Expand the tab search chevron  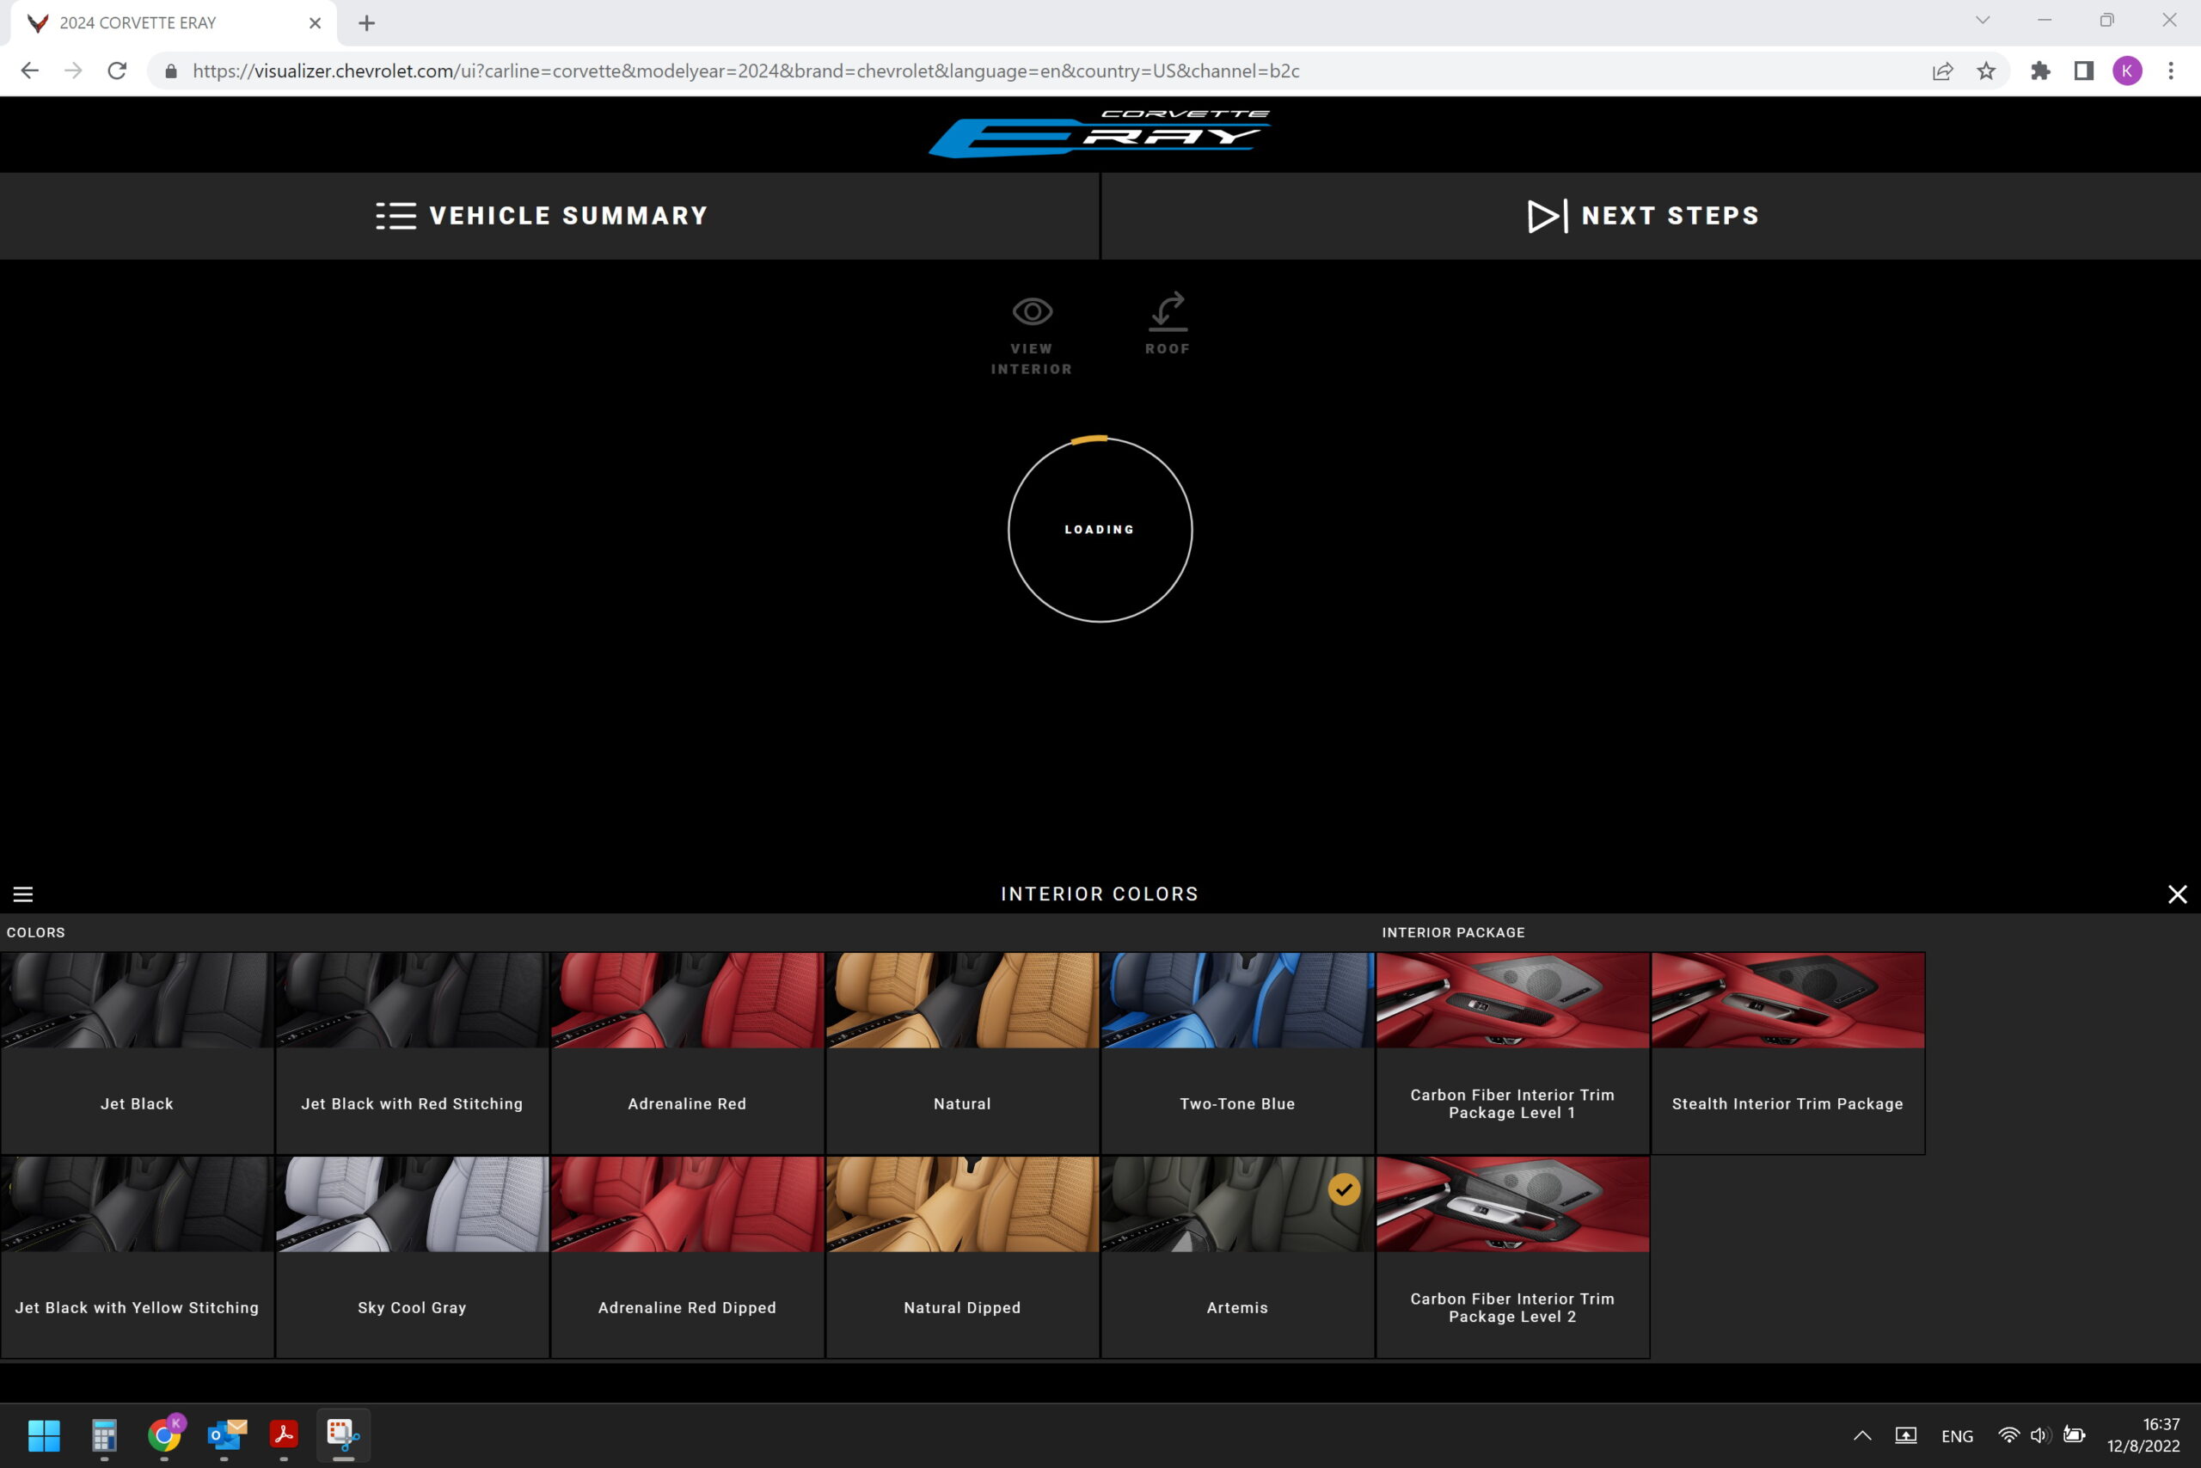[1982, 21]
